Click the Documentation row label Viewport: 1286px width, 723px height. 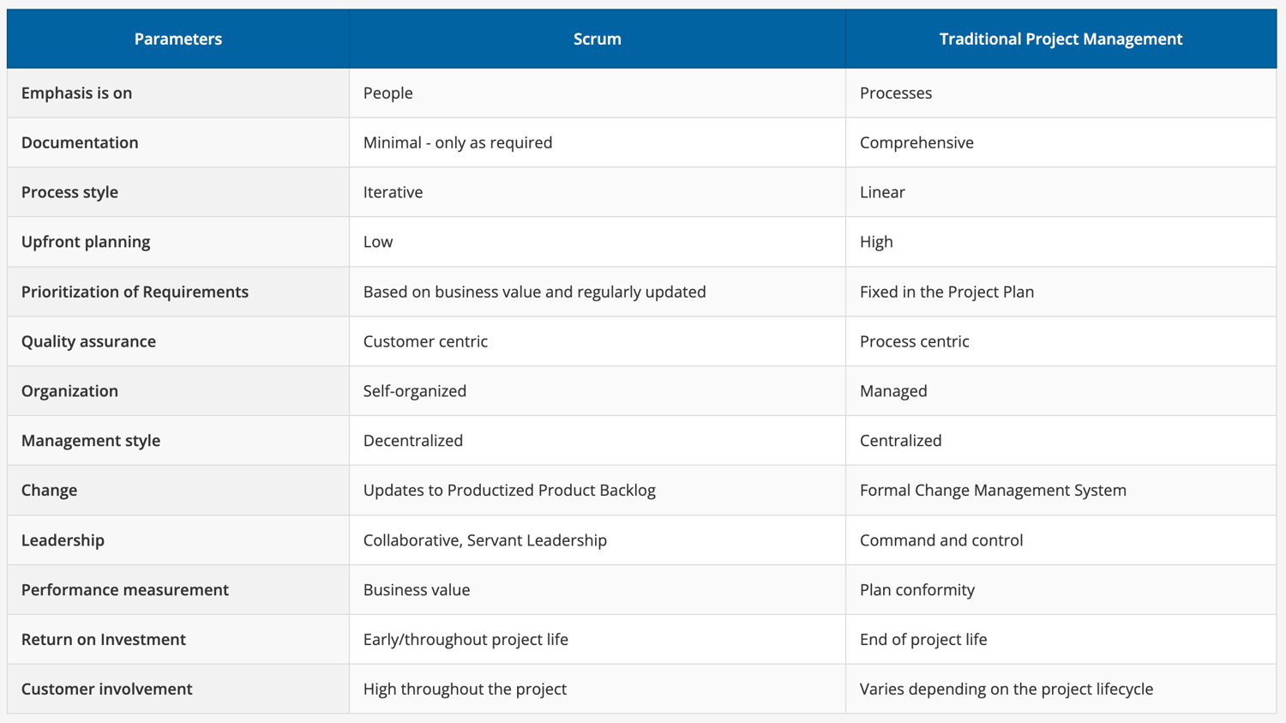click(x=80, y=142)
